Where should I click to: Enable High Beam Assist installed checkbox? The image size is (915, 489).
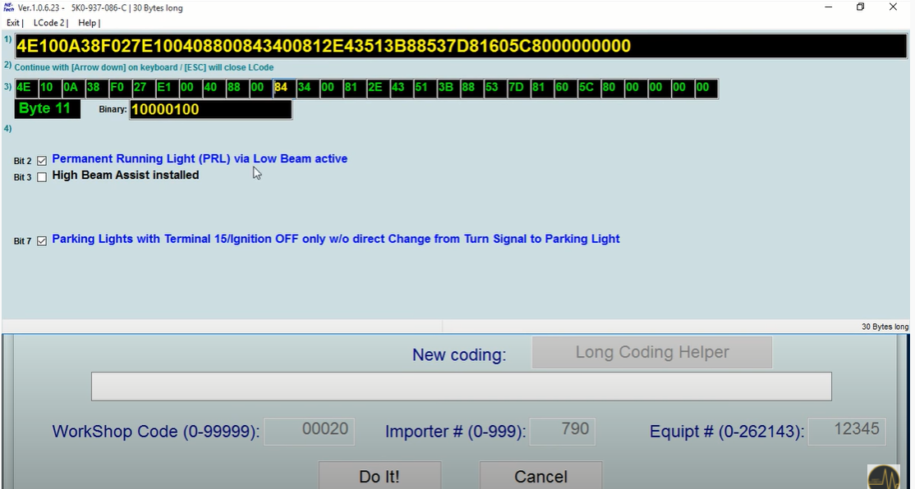click(42, 176)
